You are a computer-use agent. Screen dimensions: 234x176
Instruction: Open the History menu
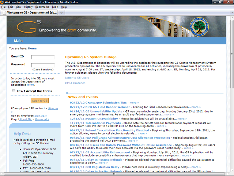28,7
